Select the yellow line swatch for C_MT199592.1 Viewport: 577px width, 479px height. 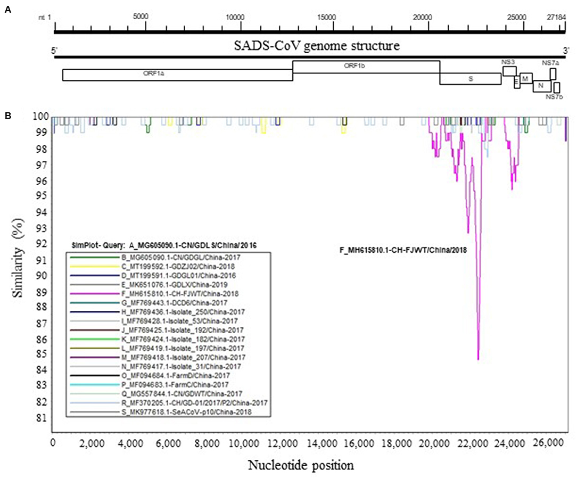[94, 266]
